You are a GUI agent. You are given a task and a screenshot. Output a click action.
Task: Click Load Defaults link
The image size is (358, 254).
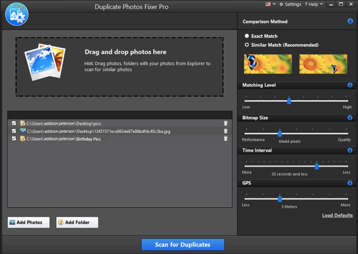[337, 215]
